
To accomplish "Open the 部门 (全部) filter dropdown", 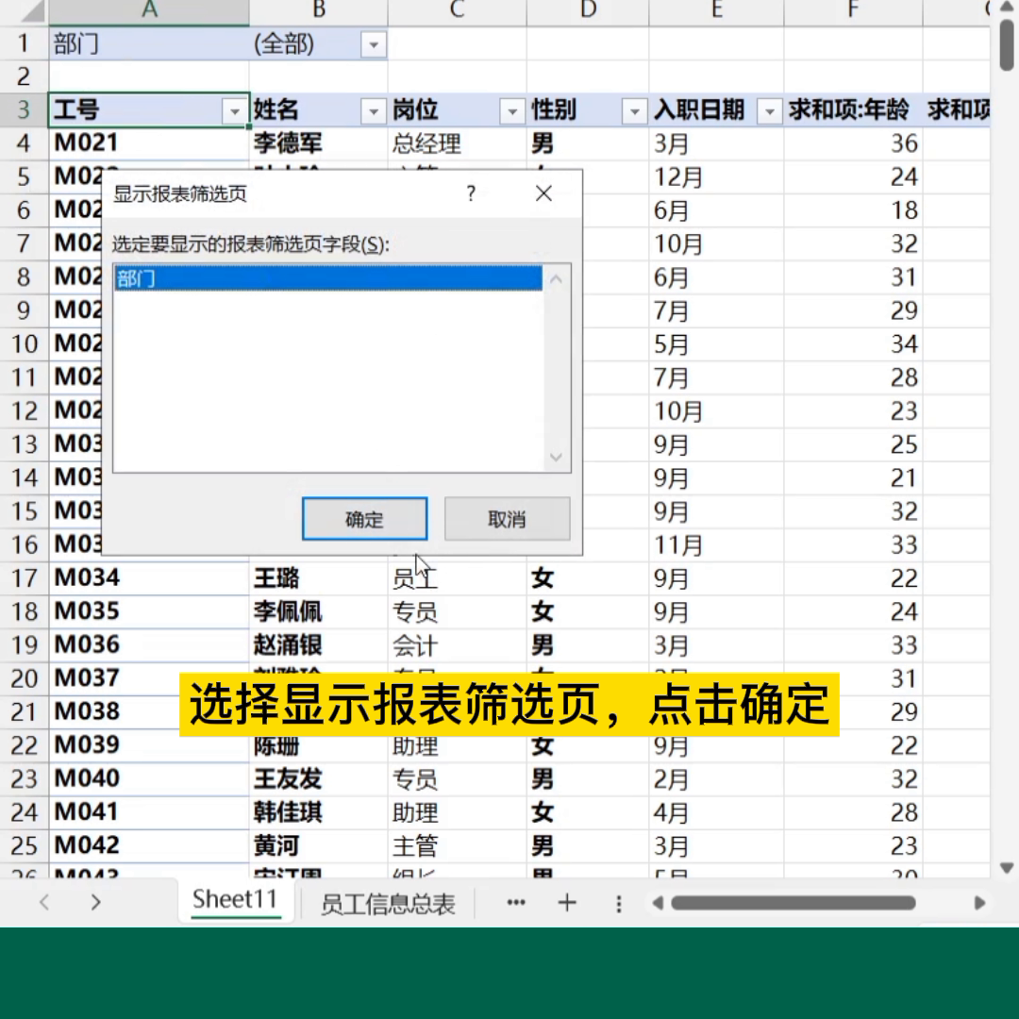I will click(x=374, y=45).
